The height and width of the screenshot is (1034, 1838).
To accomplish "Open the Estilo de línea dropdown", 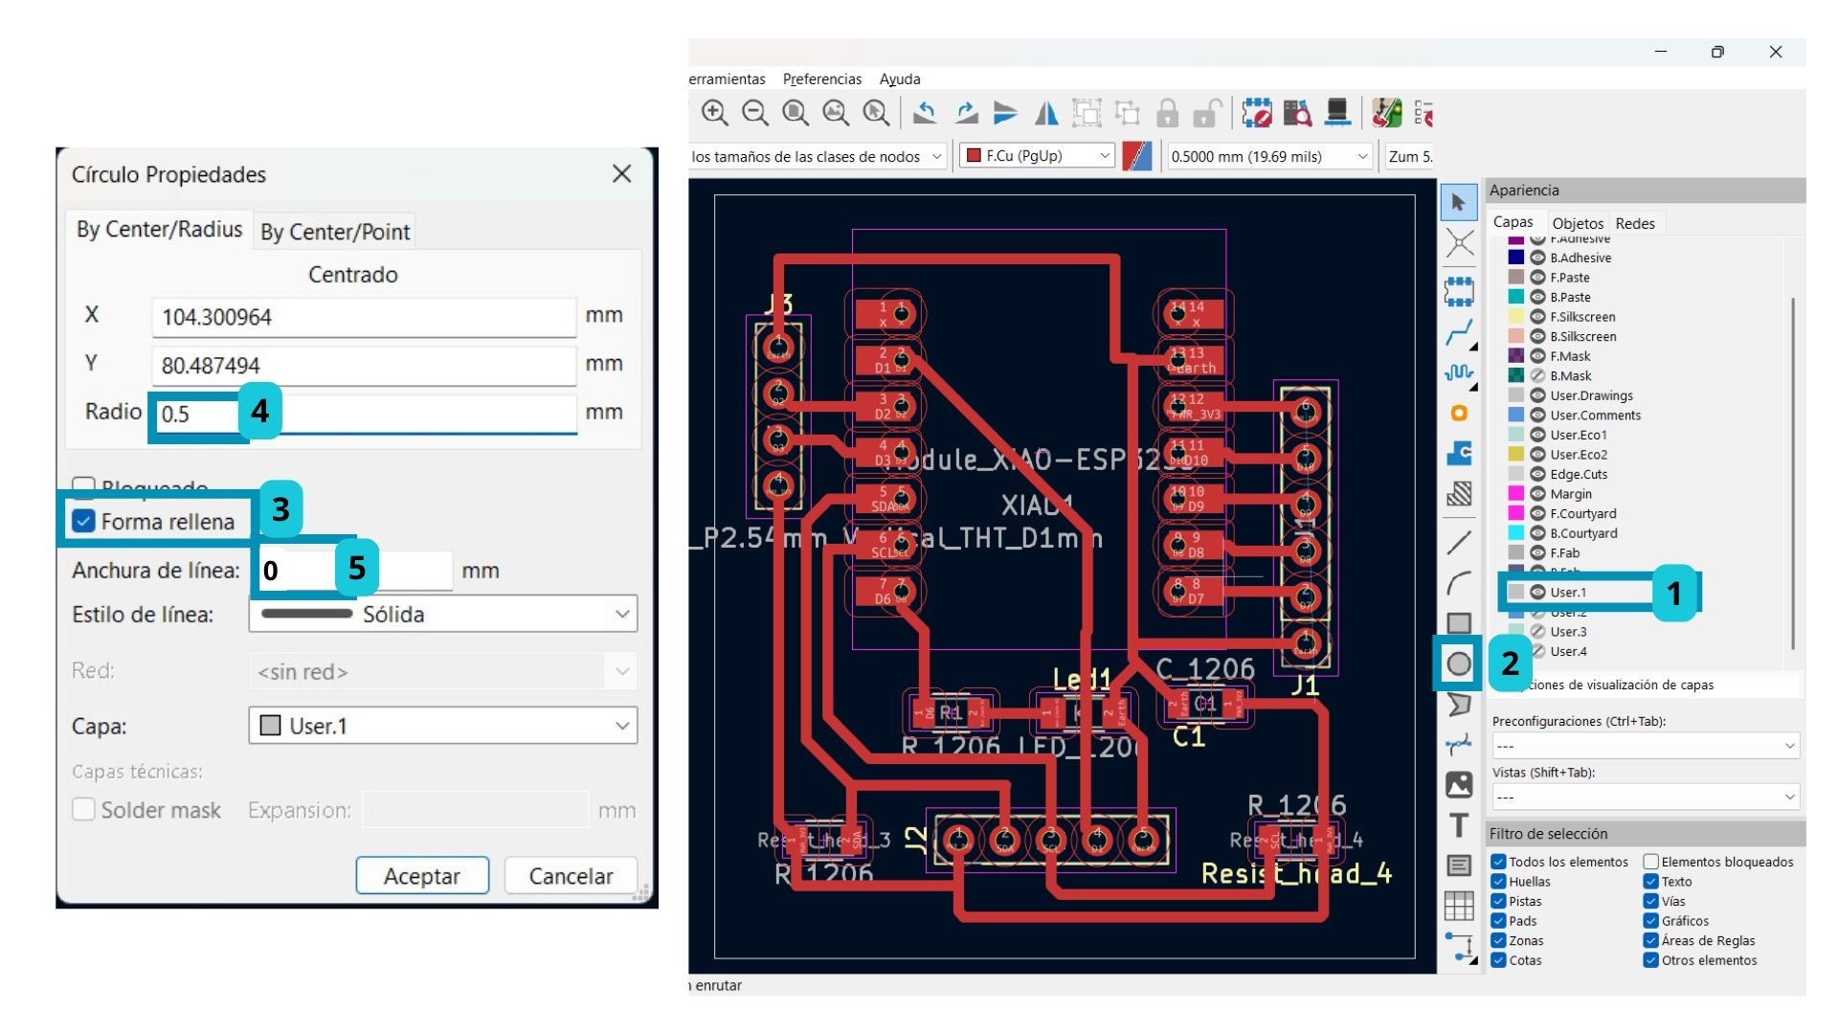I will [442, 614].
